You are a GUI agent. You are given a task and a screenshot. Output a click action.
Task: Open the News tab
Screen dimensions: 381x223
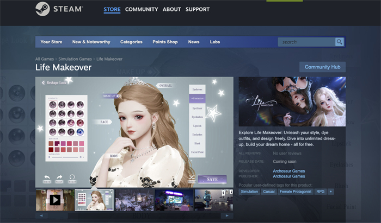[x=194, y=42]
